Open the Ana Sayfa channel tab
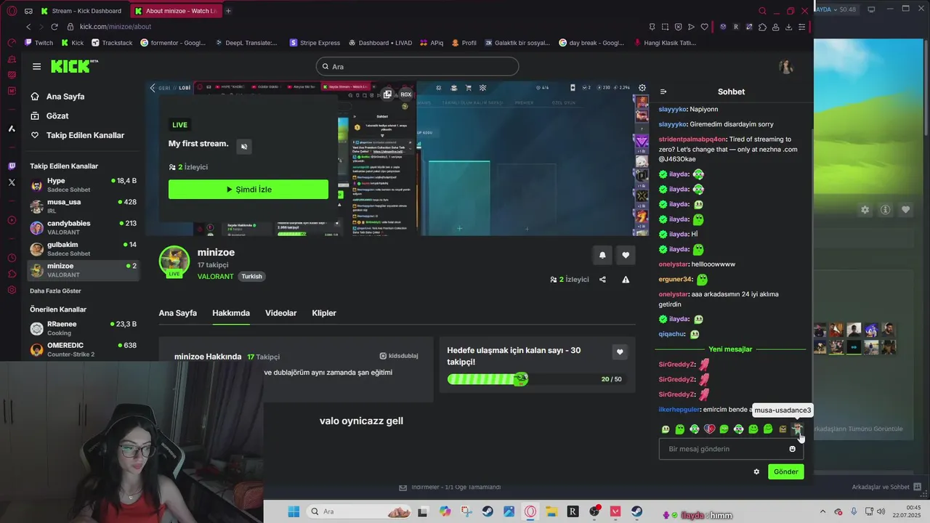Screen dimensions: 930x523 (x=178, y=313)
